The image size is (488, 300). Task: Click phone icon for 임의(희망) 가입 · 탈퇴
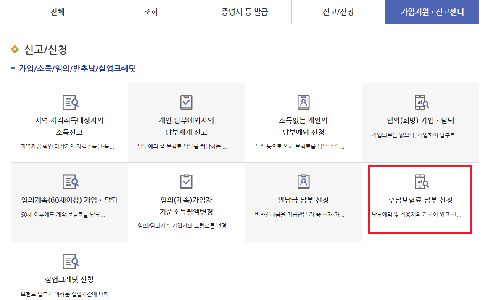point(422,102)
